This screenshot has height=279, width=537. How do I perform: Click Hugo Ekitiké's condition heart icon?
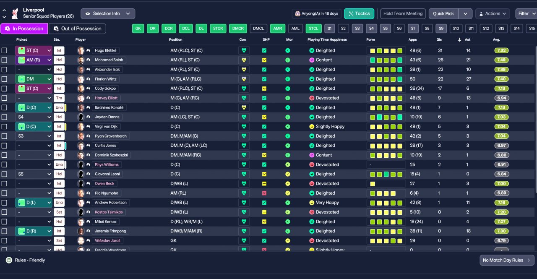pyautogui.click(x=244, y=50)
